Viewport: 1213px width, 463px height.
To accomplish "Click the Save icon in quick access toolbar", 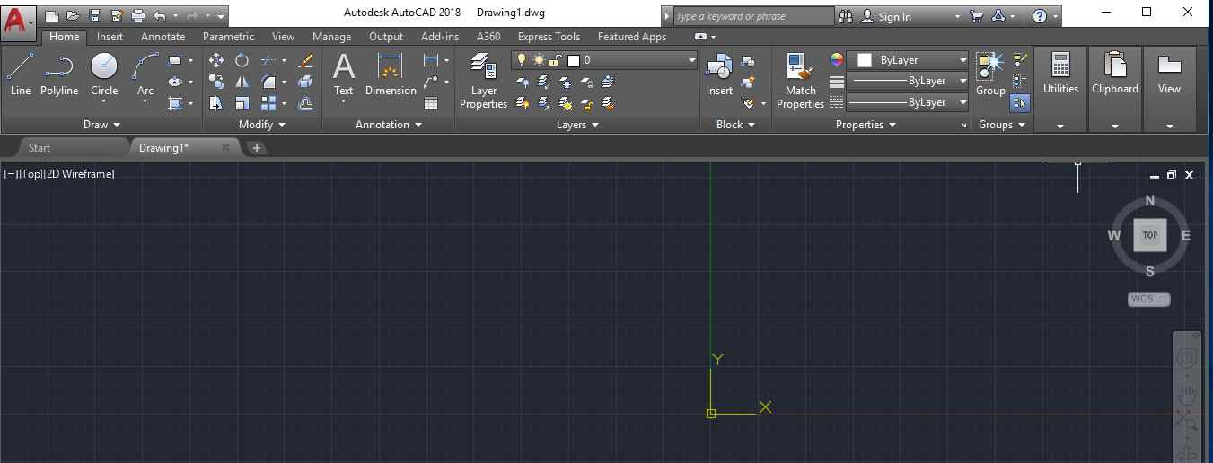I will (94, 16).
